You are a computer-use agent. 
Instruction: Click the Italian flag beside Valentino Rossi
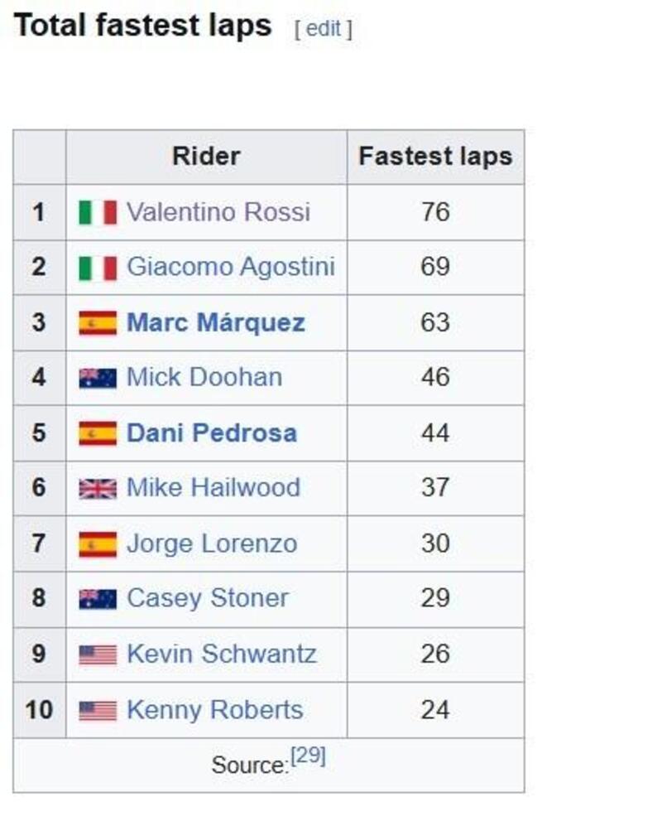coord(98,213)
